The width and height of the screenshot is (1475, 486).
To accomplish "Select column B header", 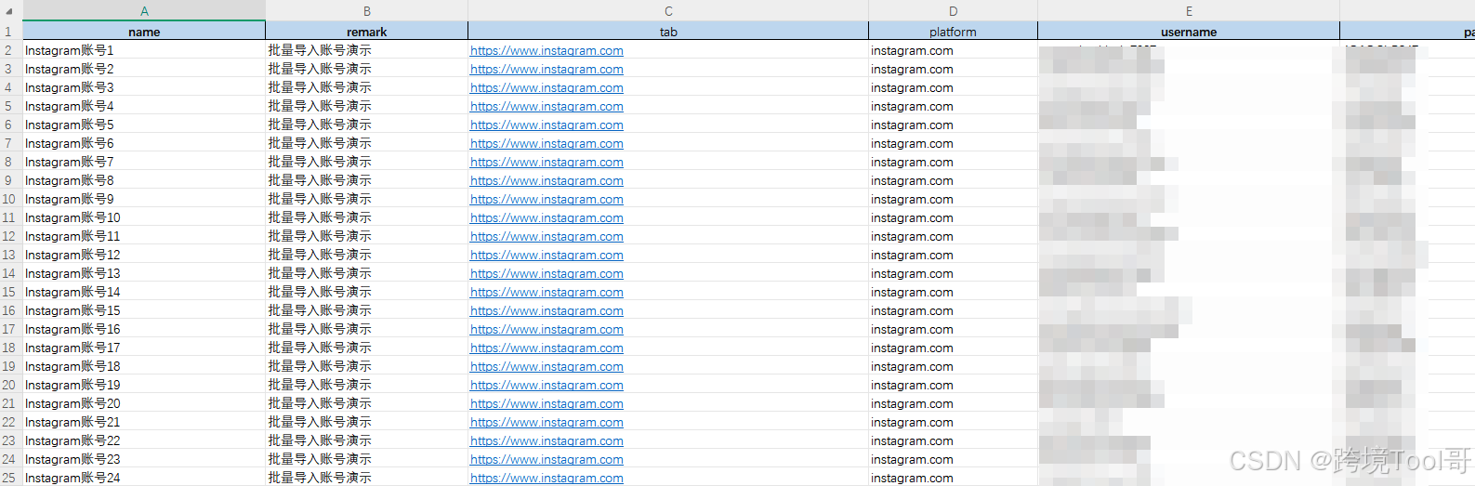I will 366,10.
